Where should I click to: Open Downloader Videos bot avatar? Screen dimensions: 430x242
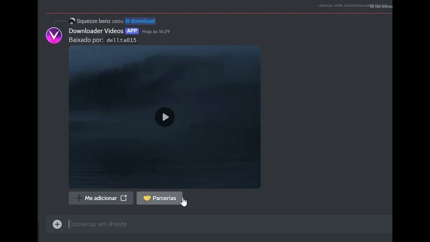click(x=54, y=36)
